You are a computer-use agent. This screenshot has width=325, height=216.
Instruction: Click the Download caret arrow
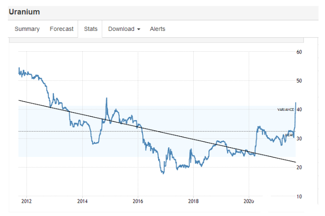click(x=138, y=29)
